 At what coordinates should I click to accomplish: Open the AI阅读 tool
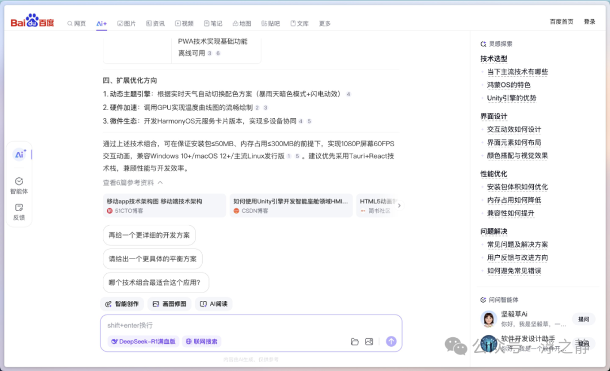click(x=213, y=304)
